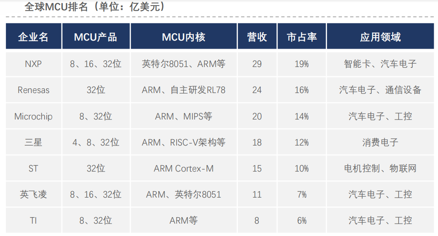Click market share 10%

pos(302,169)
